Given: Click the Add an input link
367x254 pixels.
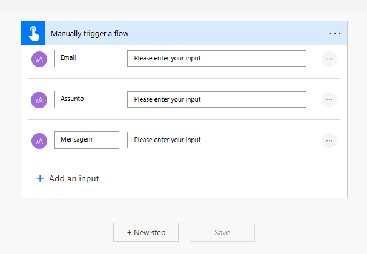Looking at the screenshot, I should [x=68, y=178].
